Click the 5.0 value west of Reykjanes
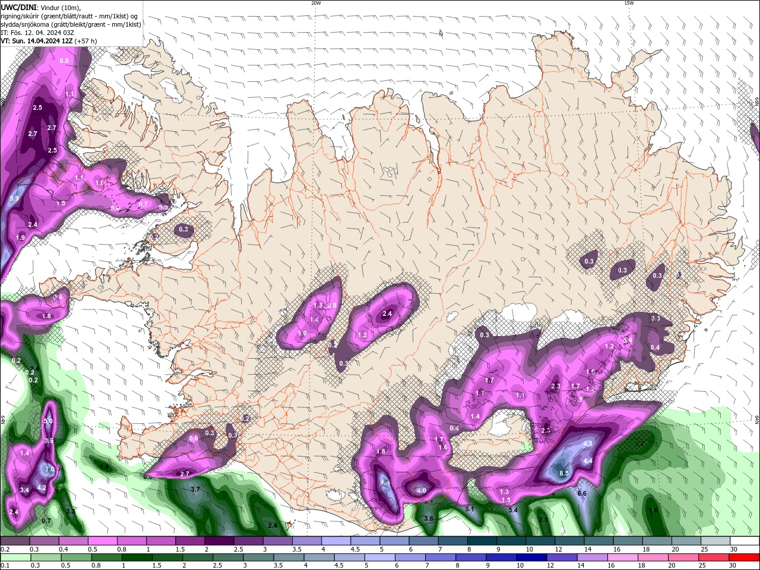 click(48, 421)
